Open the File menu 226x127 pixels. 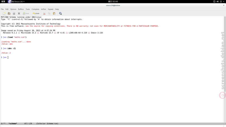[x=2, y=9]
